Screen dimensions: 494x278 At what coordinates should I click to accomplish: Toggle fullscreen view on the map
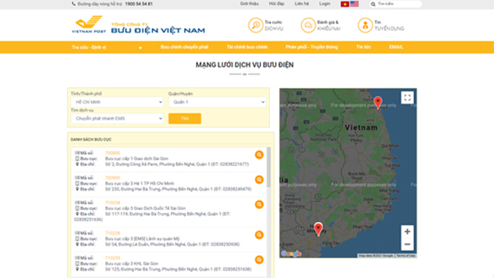click(407, 98)
